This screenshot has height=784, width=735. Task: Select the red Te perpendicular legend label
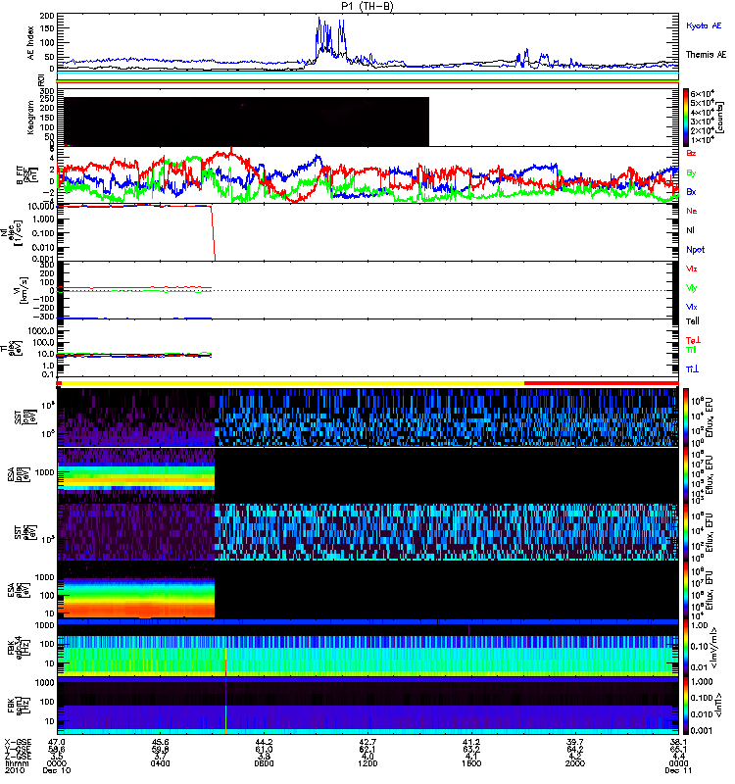693,340
